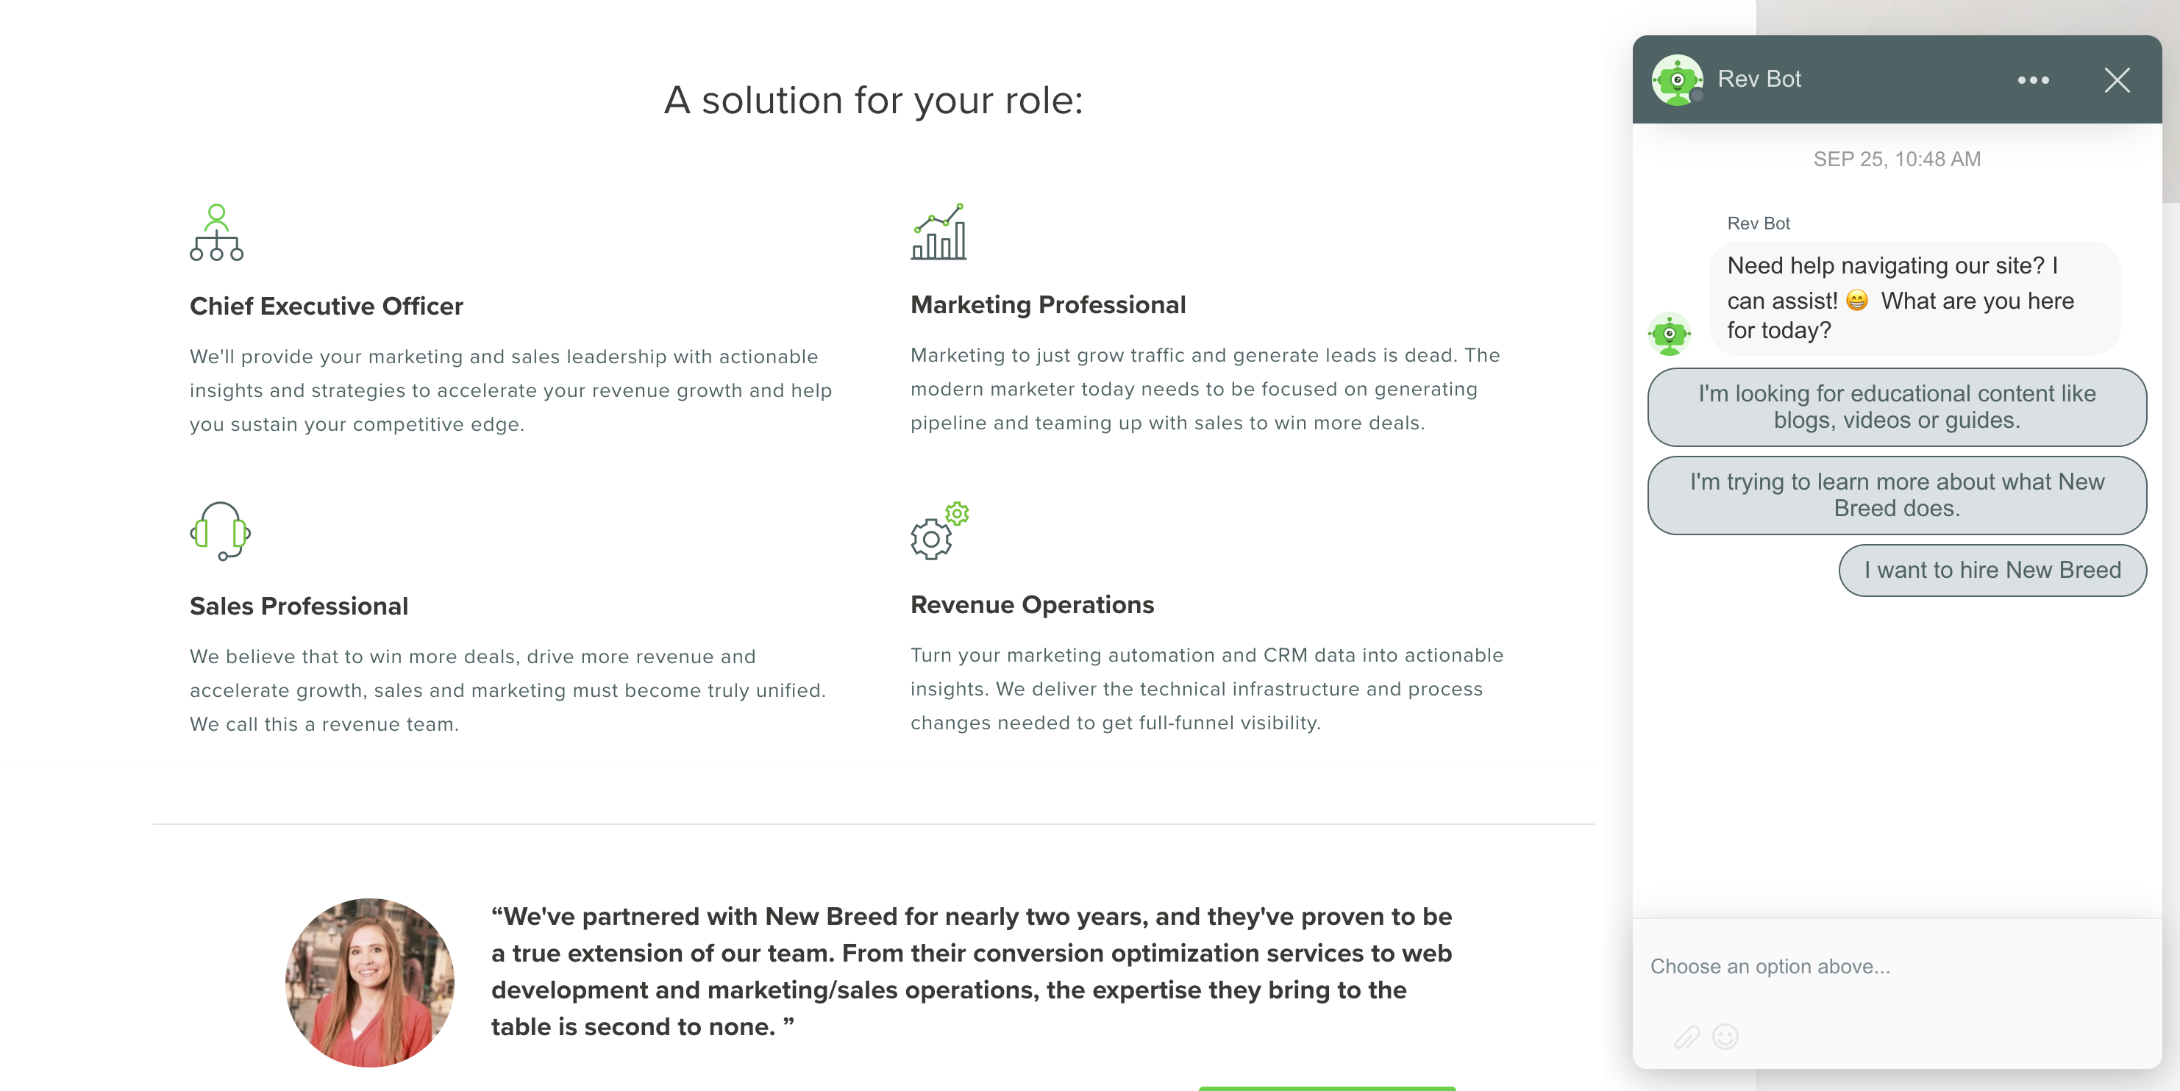Select the educational content chat option

pyautogui.click(x=1897, y=407)
